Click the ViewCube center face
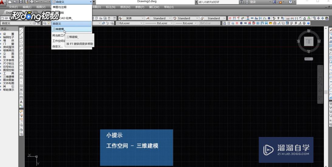The width and height of the screenshot is (332, 167). (309, 42)
